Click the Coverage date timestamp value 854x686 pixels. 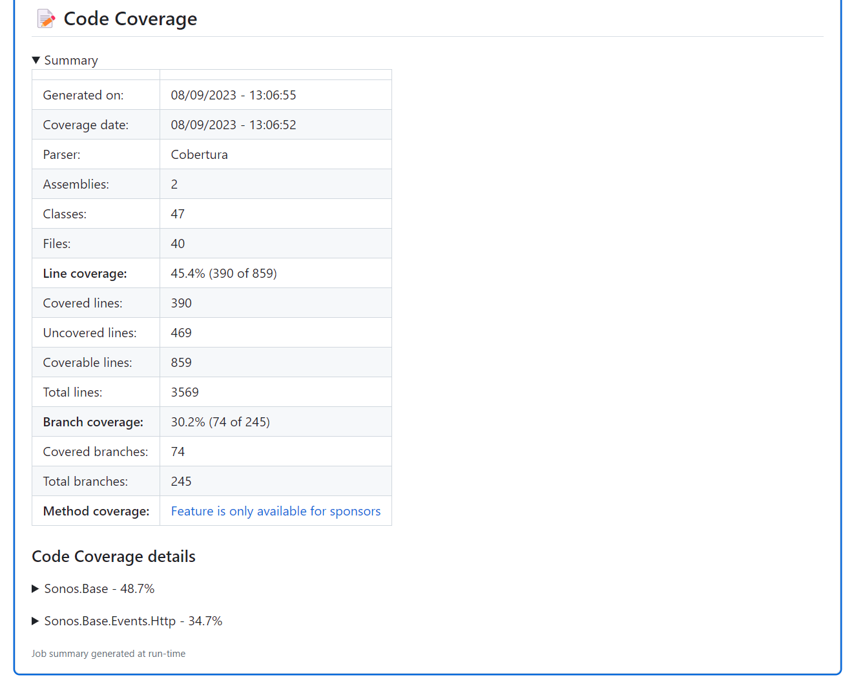[x=233, y=125]
